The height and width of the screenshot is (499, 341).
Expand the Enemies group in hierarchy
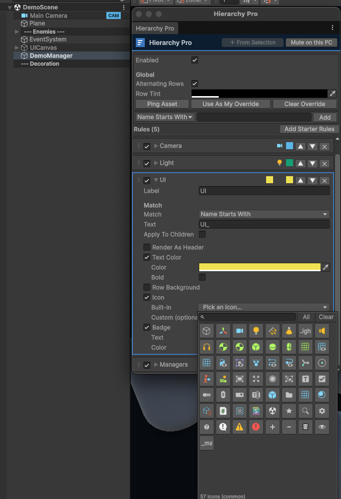click(x=17, y=32)
